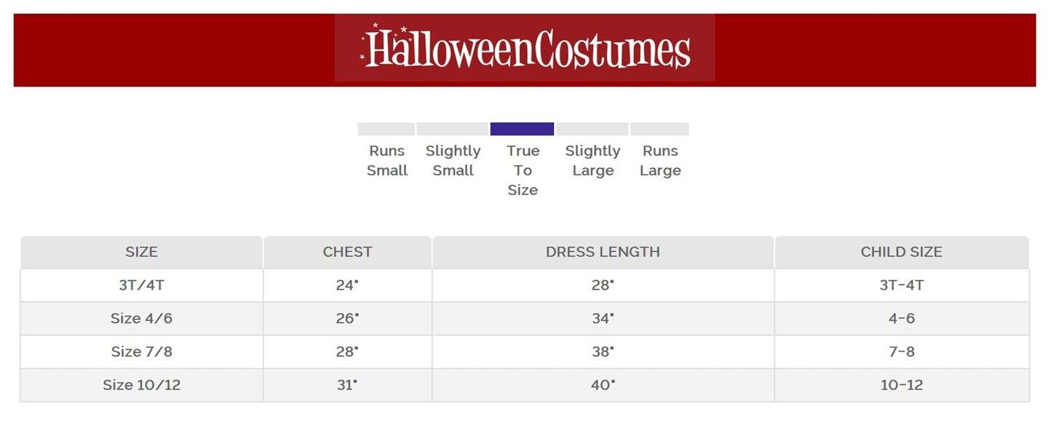Click the SIZE column header
This screenshot has width=1048, height=422.
tap(141, 252)
